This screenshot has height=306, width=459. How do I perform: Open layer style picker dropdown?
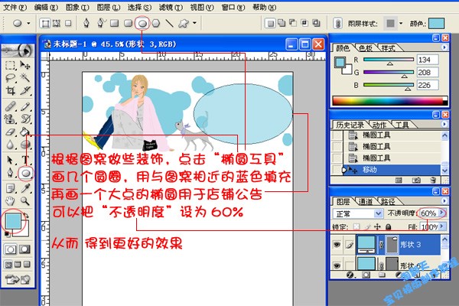(x=401, y=23)
